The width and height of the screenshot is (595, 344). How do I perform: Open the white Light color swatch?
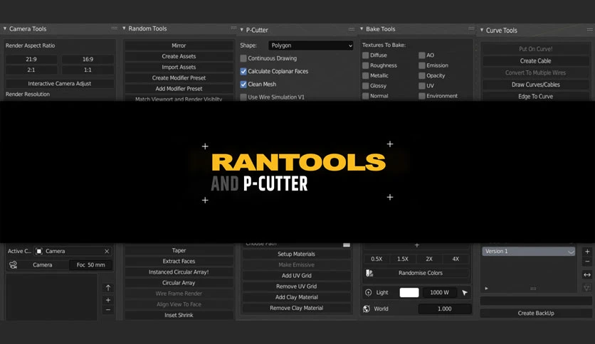[409, 293]
